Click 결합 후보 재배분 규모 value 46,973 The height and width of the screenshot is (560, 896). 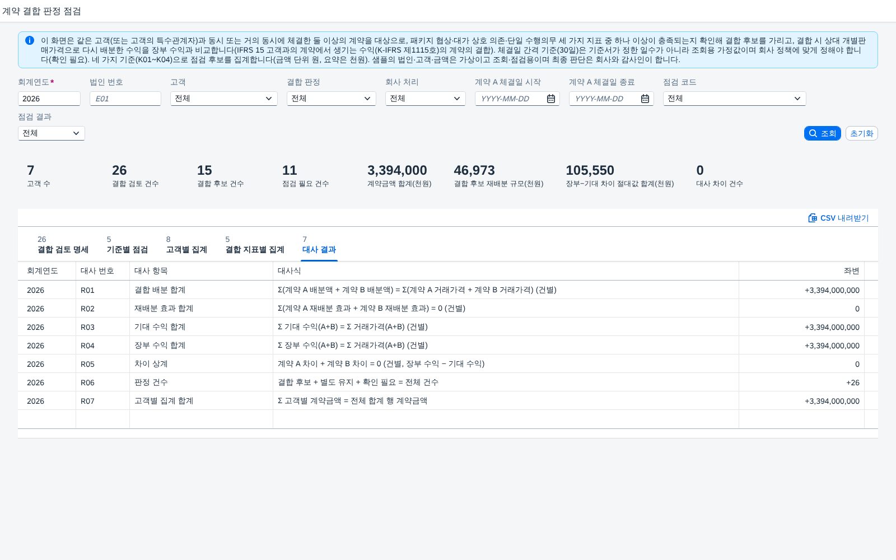(x=474, y=170)
